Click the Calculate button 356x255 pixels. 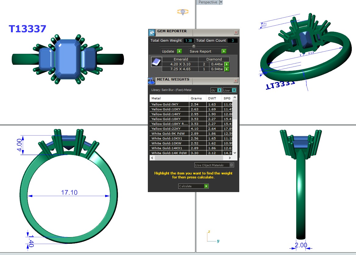pos(193,186)
